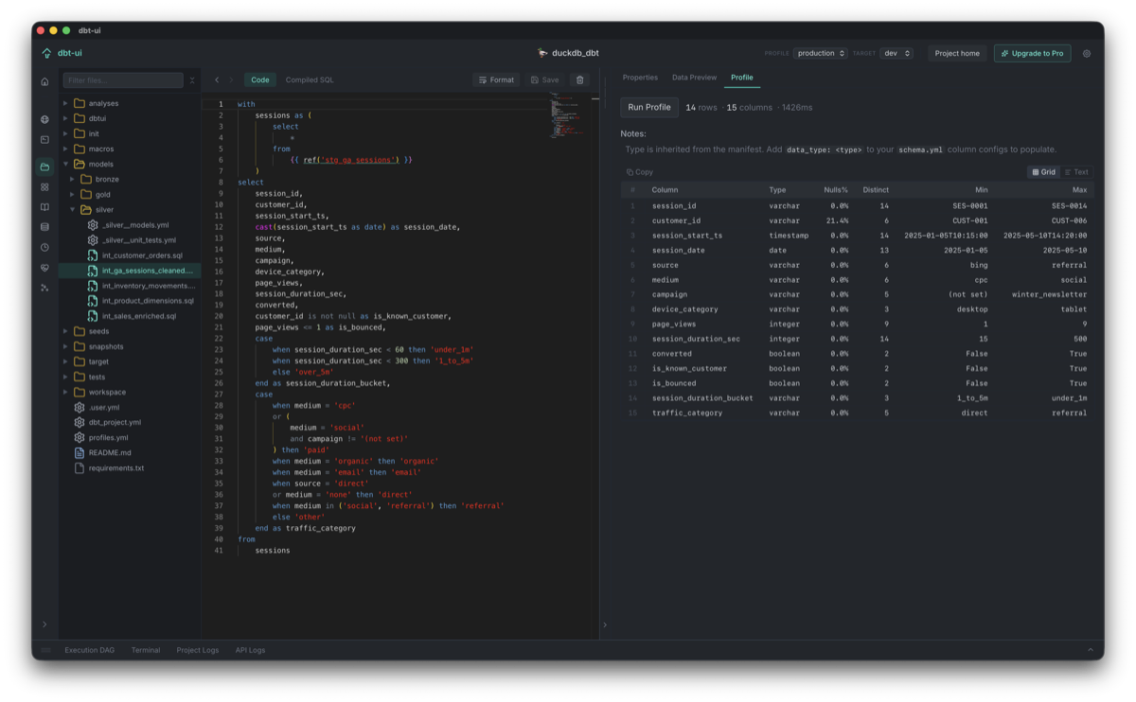Open the API Logs bottom tab
The width and height of the screenshot is (1136, 702).
[250, 650]
